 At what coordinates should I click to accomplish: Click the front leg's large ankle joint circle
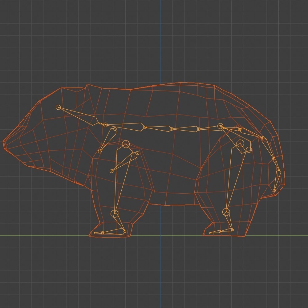pos(115,214)
